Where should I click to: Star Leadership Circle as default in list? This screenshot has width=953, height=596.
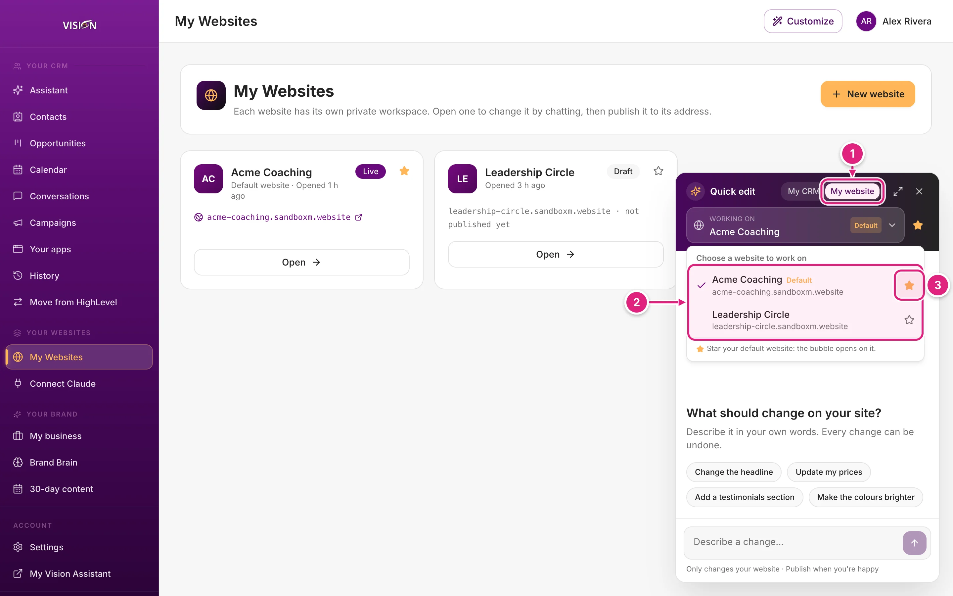(909, 320)
